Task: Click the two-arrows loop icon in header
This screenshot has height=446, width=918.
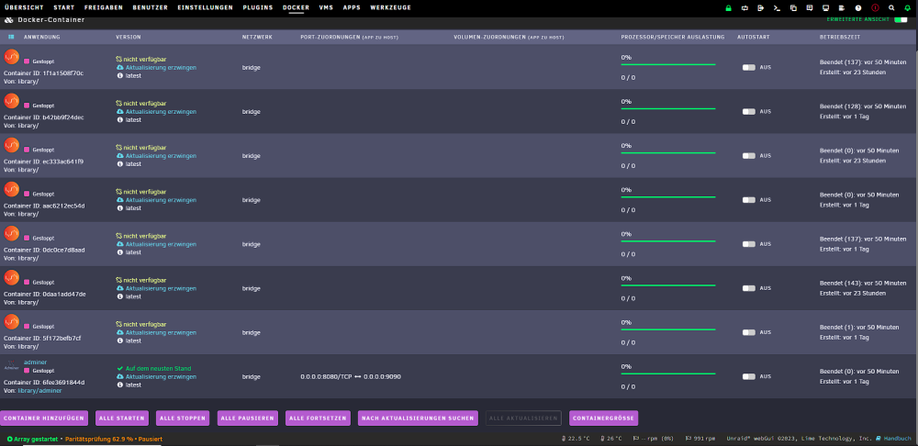Action: click(744, 8)
